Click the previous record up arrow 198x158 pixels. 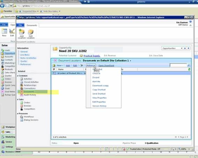coord(185,48)
